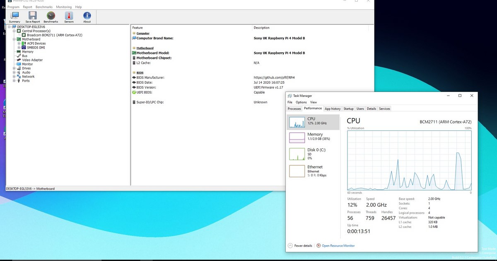497x261 pixels.
Task: Select the Bus icon in the tree
Action: click(19, 56)
